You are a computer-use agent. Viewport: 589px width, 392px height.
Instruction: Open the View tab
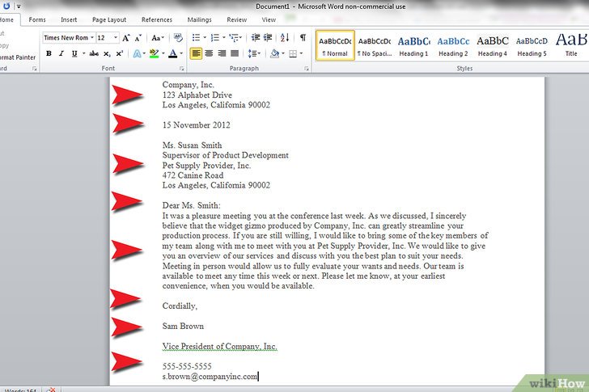[269, 20]
